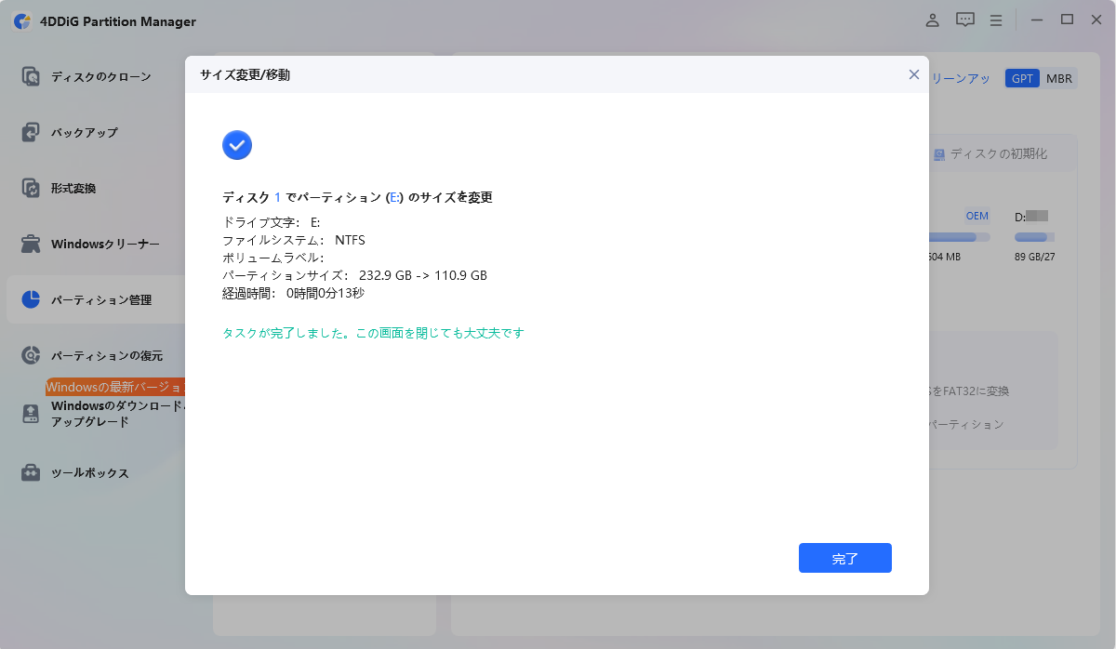Click the ボリュームラベル line
This screenshot has height=649, width=1116.
click(272, 258)
